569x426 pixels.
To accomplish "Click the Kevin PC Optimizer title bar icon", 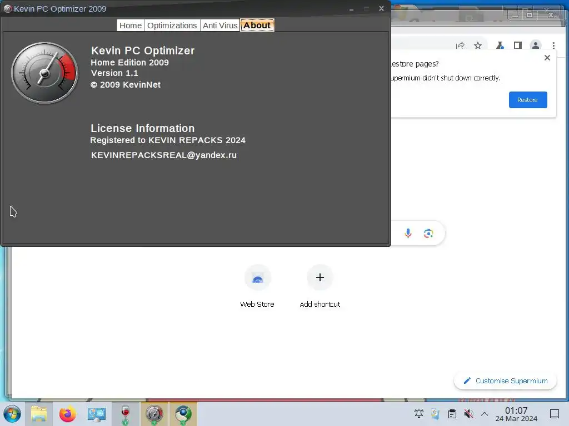I will [x=8, y=9].
